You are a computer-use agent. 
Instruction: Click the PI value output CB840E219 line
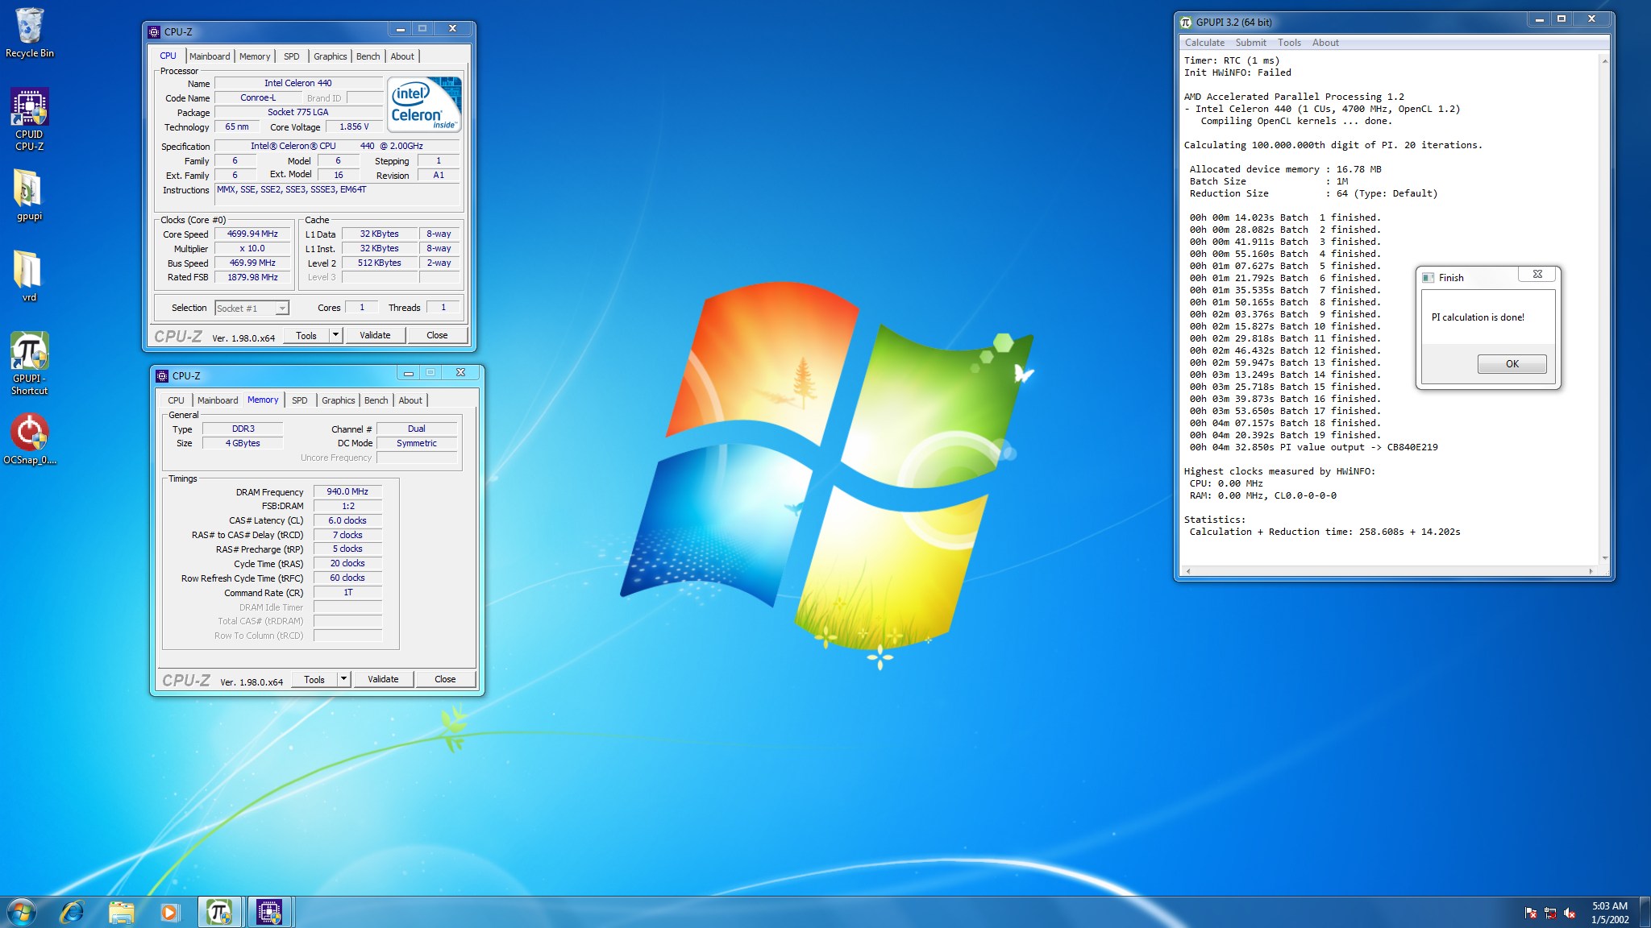[1313, 447]
